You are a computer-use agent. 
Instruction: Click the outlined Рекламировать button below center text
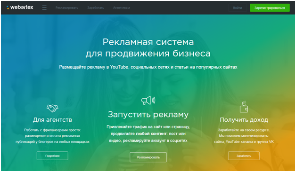pyautogui.click(x=148, y=157)
